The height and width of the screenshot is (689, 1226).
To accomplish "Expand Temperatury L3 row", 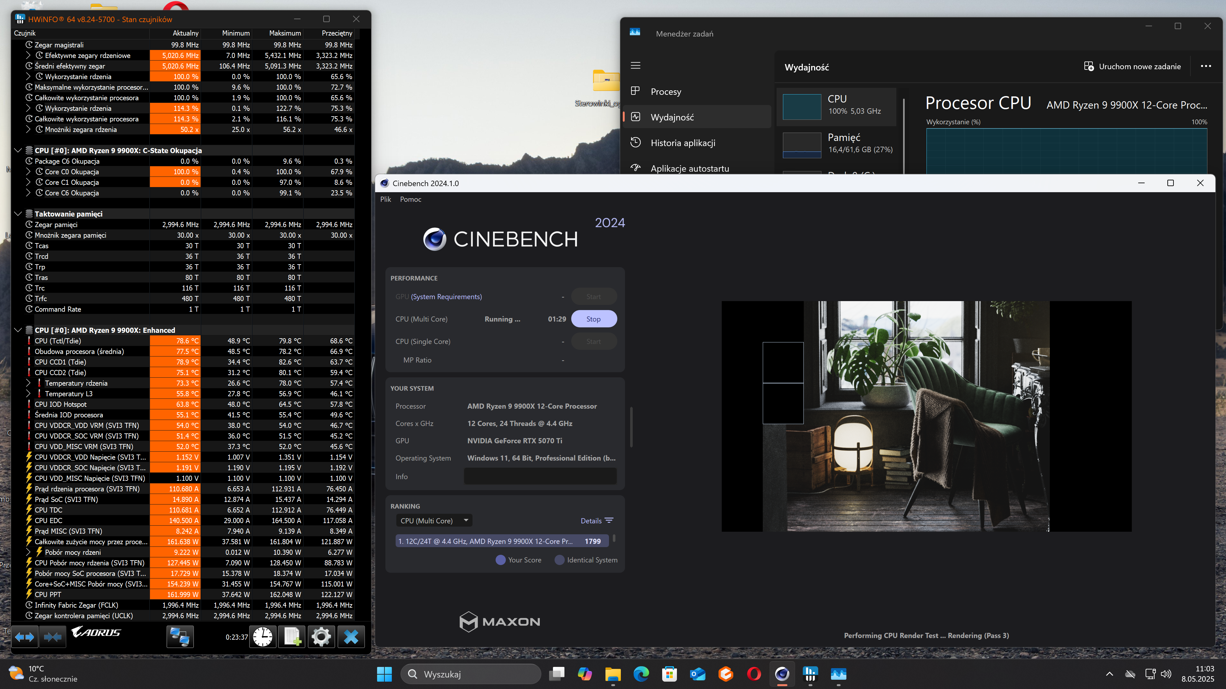I will pyautogui.click(x=28, y=394).
